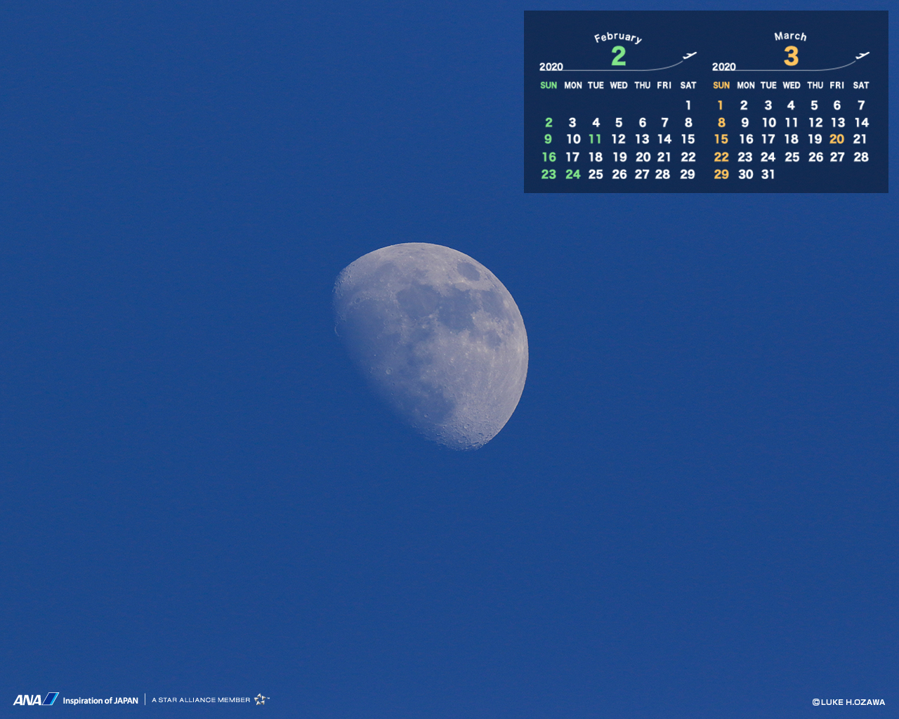Click the airplane icon beside March
Viewport: 899px width, 719px height.
(x=862, y=55)
